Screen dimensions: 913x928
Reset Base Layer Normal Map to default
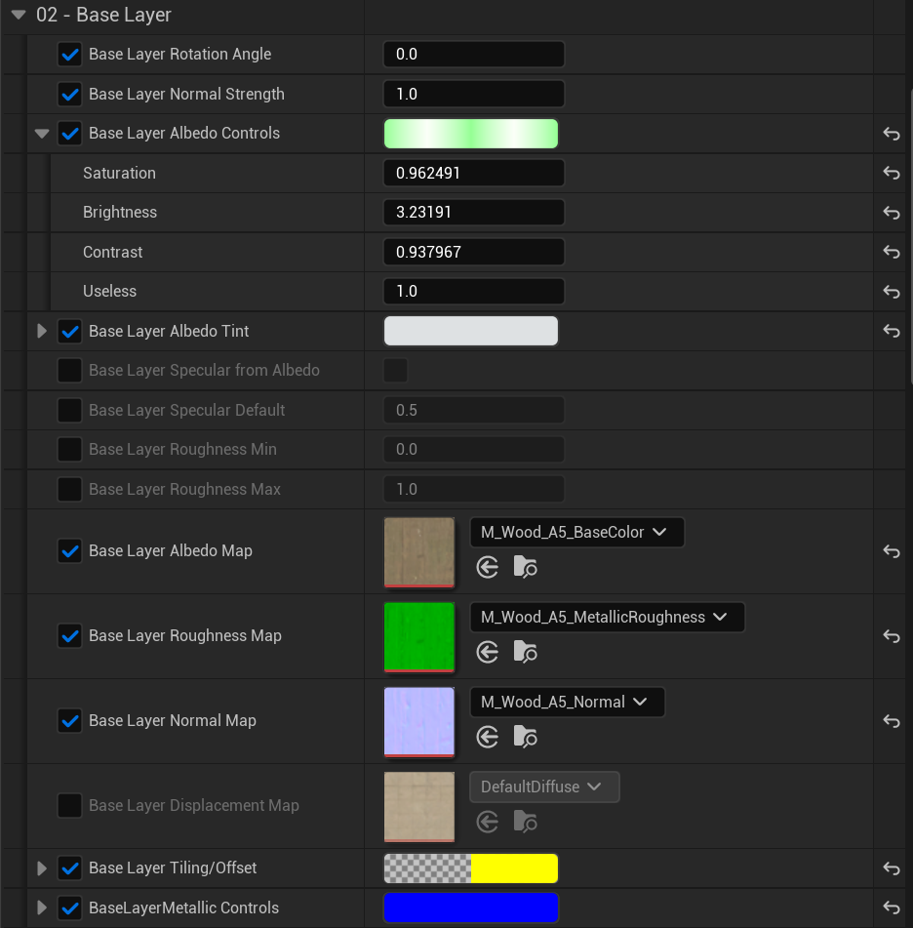pyautogui.click(x=891, y=720)
